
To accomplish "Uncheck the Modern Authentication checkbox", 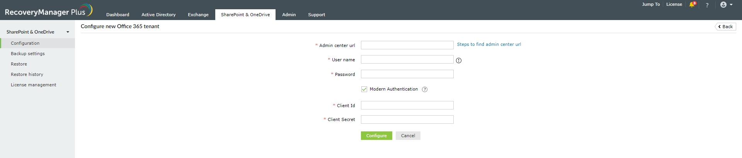I will pos(364,89).
